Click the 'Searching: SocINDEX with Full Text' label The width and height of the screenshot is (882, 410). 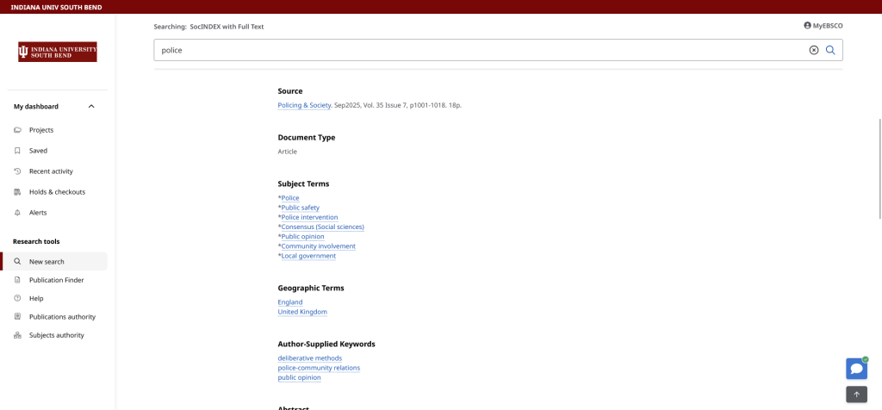tap(208, 27)
